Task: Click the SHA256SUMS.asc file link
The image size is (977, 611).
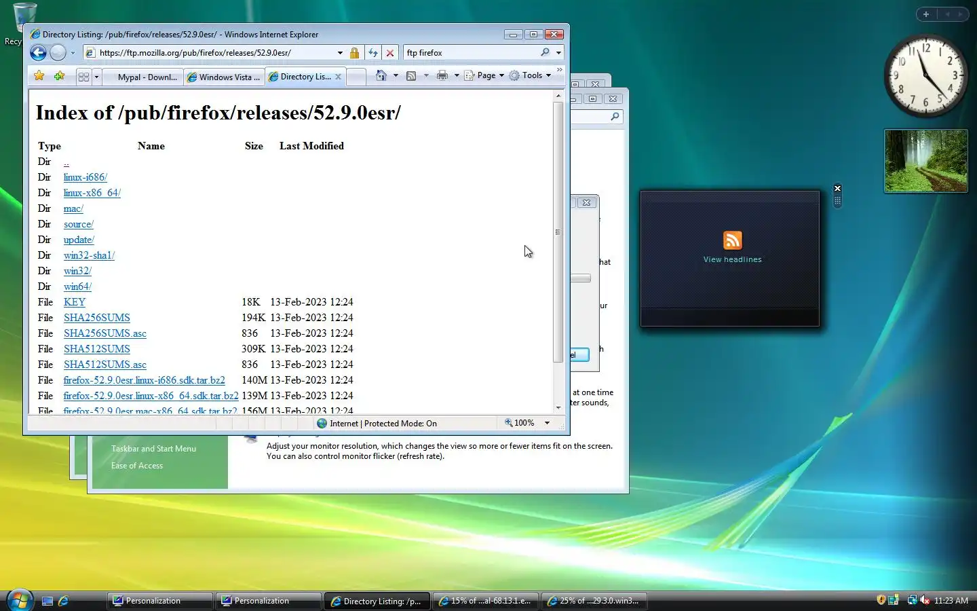Action: click(x=105, y=333)
